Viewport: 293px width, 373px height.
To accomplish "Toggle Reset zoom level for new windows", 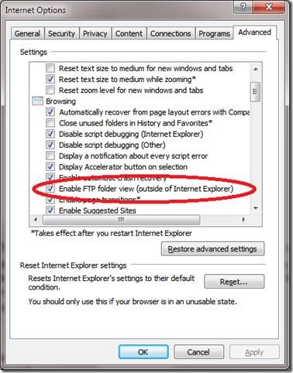I will [x=50, y=90].
